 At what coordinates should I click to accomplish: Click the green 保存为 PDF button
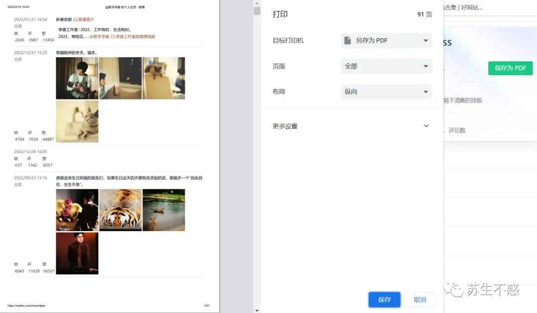510,68
